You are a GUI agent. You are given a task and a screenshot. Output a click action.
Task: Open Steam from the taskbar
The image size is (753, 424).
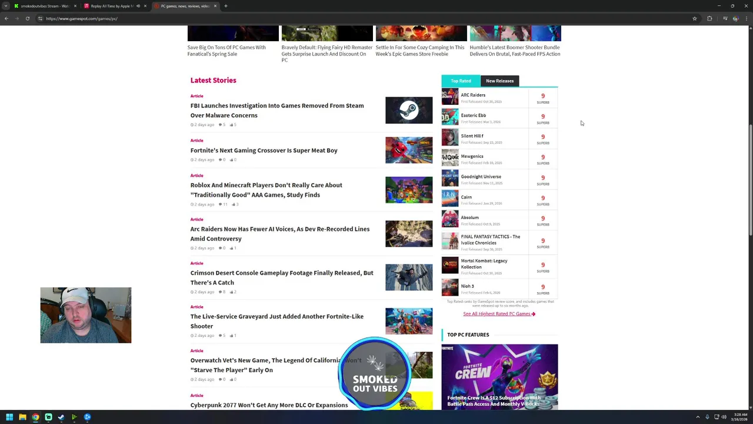click(61, 417)
